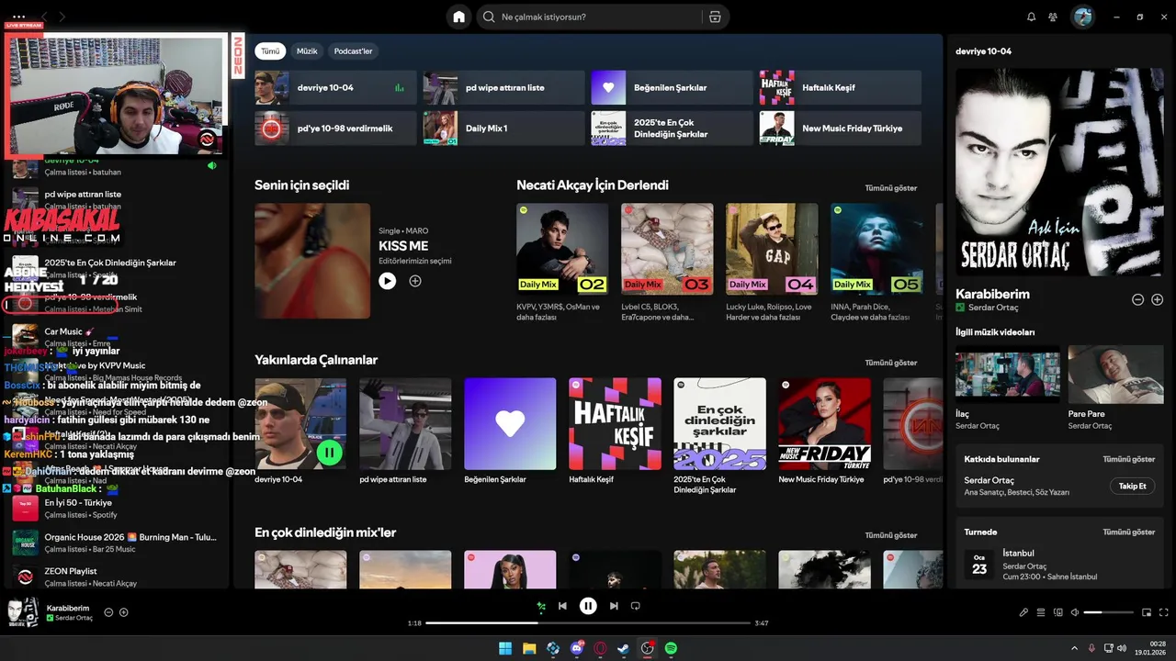Show all of 'En çok dinlediğin mix'ler'

click(890, 535)
